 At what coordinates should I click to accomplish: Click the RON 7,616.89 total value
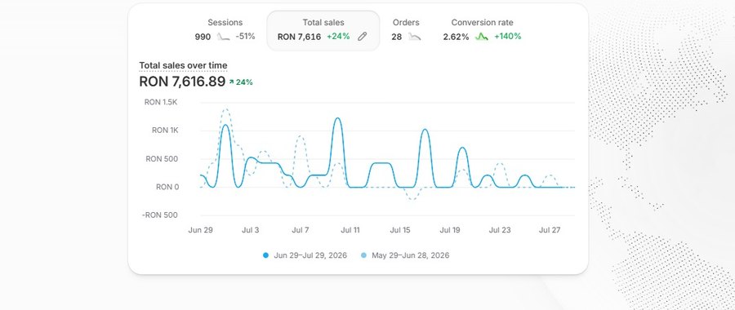tap(182, 82)
